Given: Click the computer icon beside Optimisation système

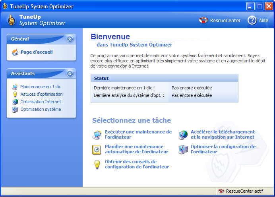Looking at the screenshot, I should coord(15,109).
